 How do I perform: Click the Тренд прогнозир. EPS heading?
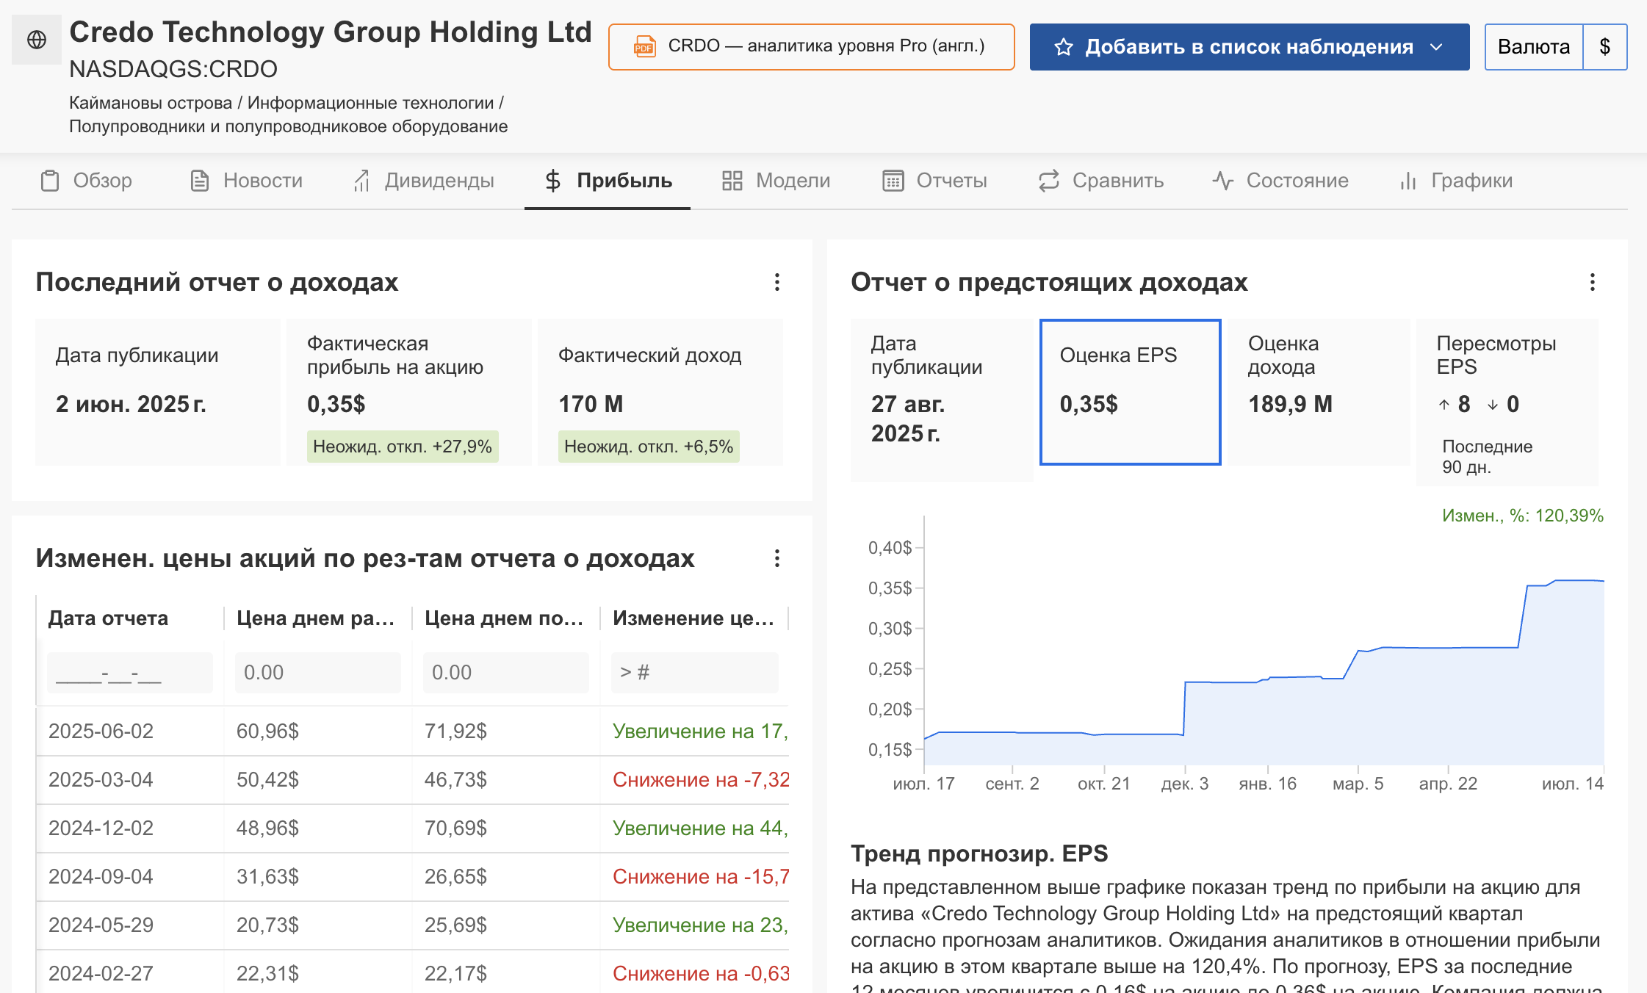point(979,853)
